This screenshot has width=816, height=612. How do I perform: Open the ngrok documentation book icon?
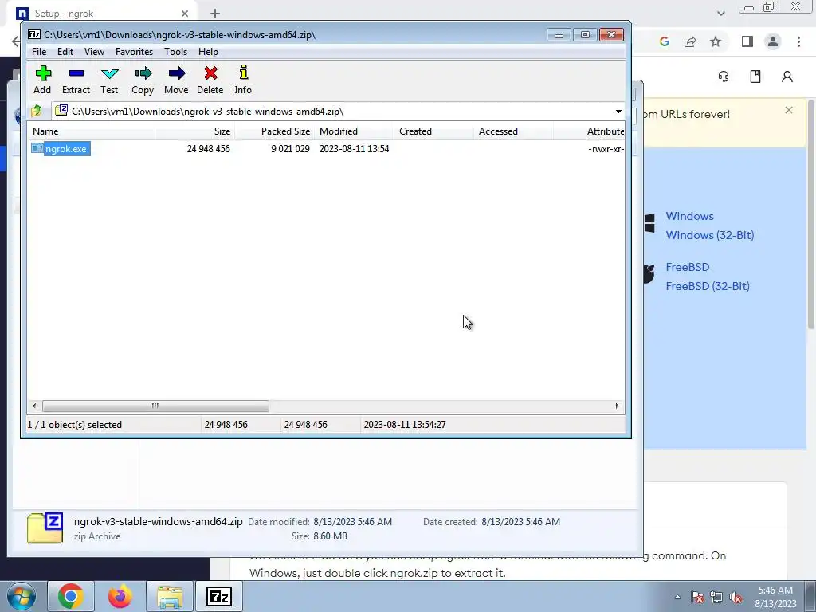[755, 76]
